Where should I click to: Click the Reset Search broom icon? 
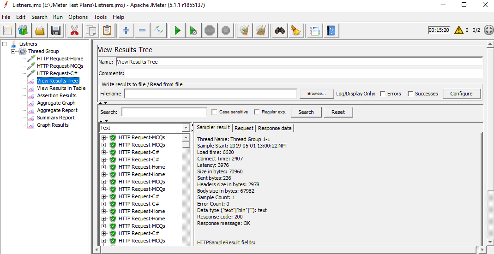[x=295, y=30]
